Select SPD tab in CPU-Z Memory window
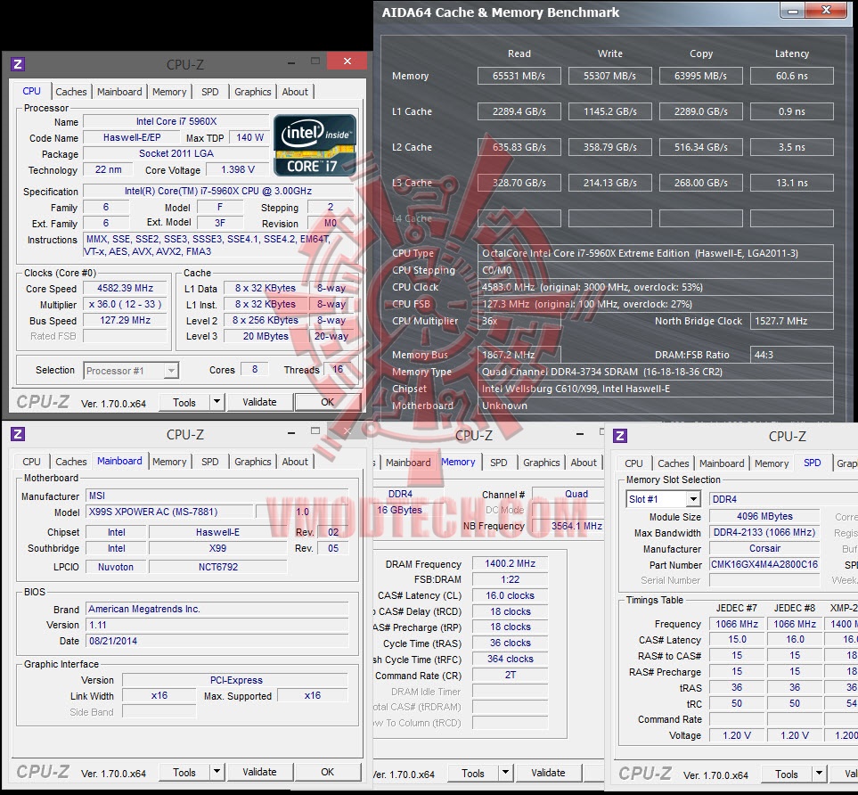The image size is (858, 795). pyautogui.click(x=498, y=463)
